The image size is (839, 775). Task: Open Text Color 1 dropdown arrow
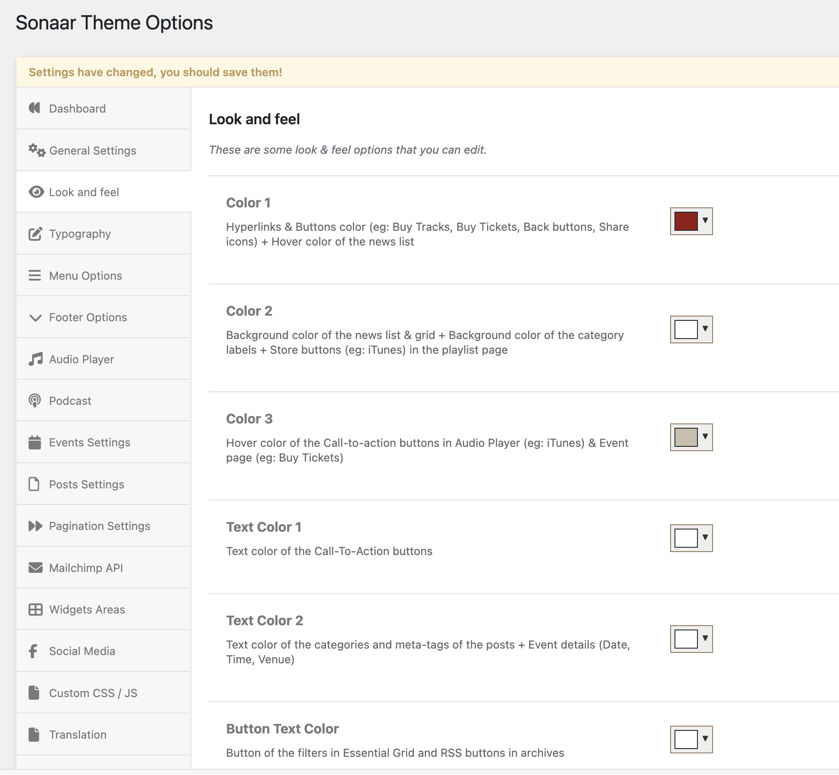tap(705, 537)
